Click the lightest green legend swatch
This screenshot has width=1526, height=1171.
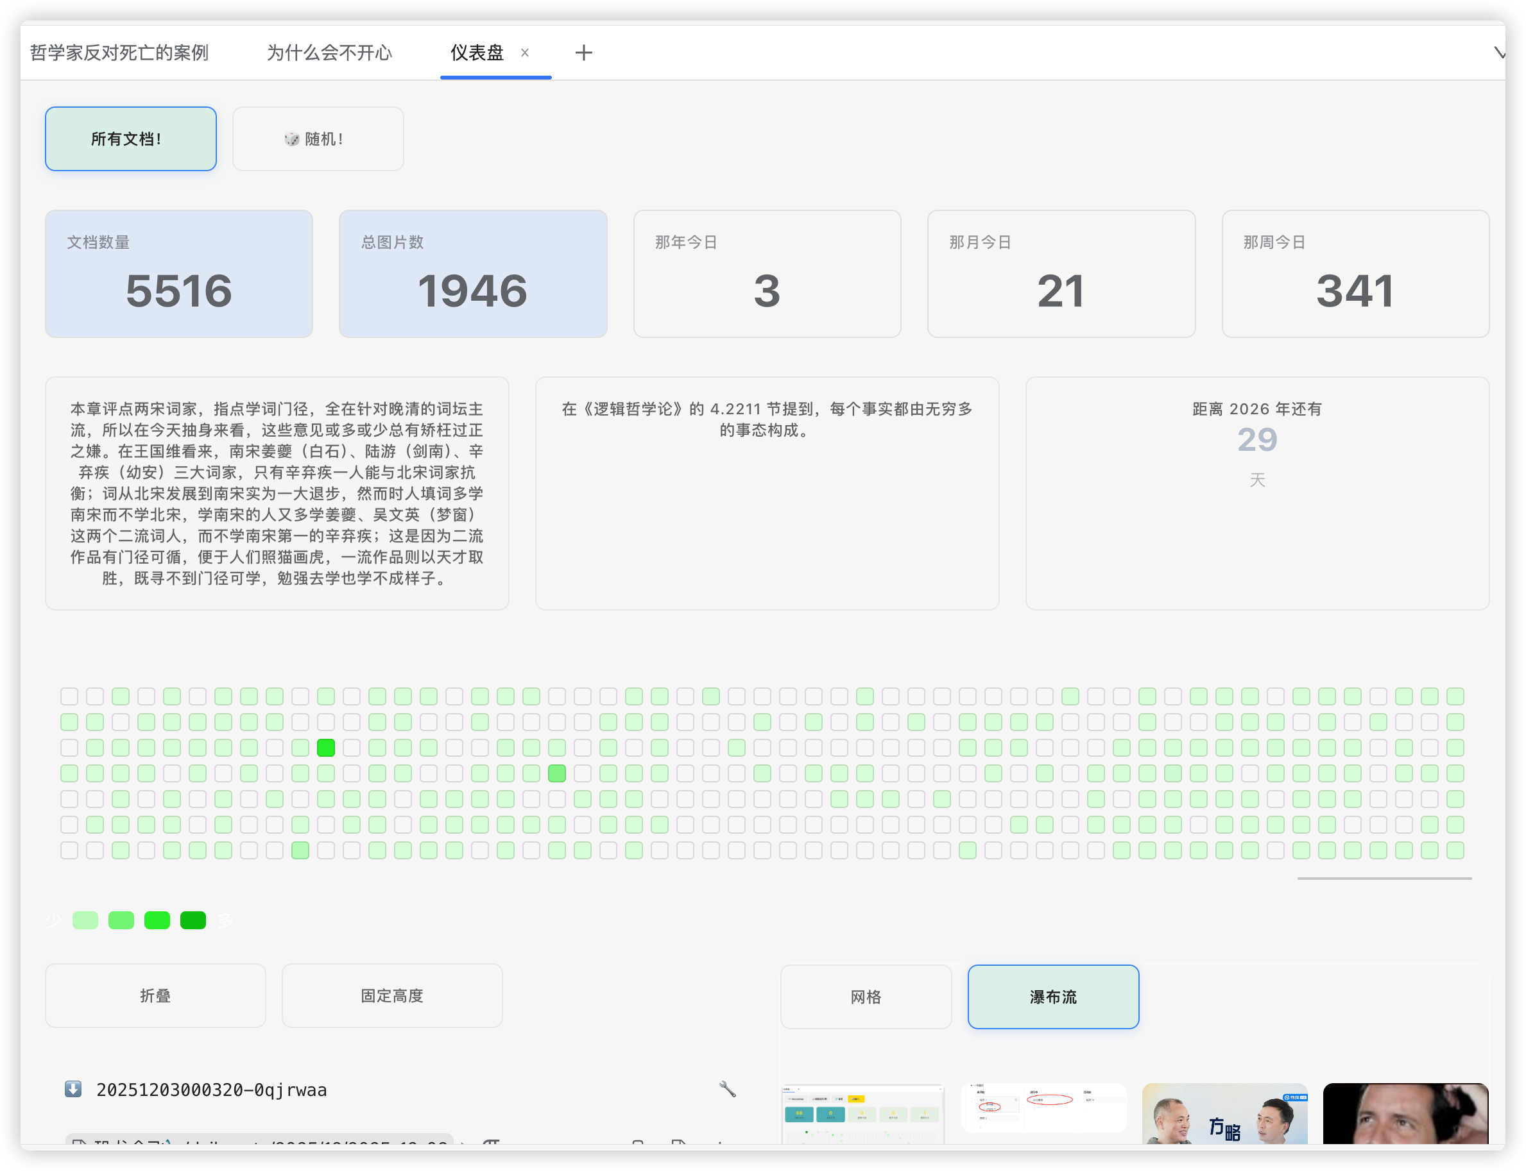pos(85,920)
